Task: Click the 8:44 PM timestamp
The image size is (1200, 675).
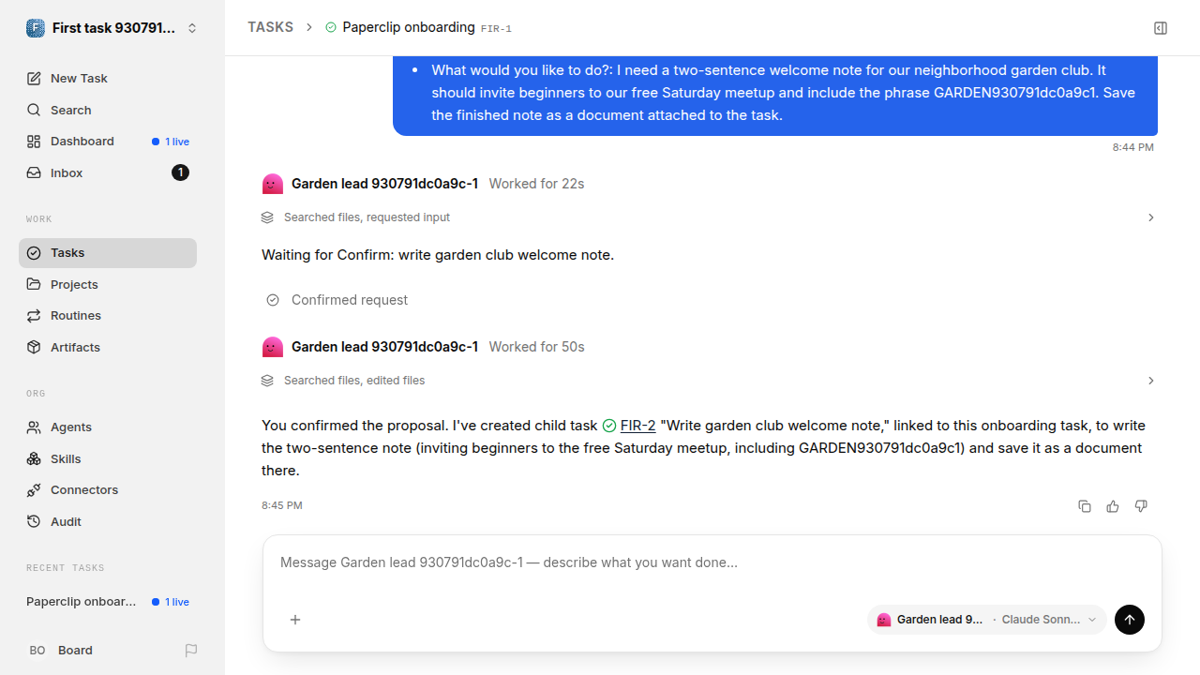Action: point(1133,147)
